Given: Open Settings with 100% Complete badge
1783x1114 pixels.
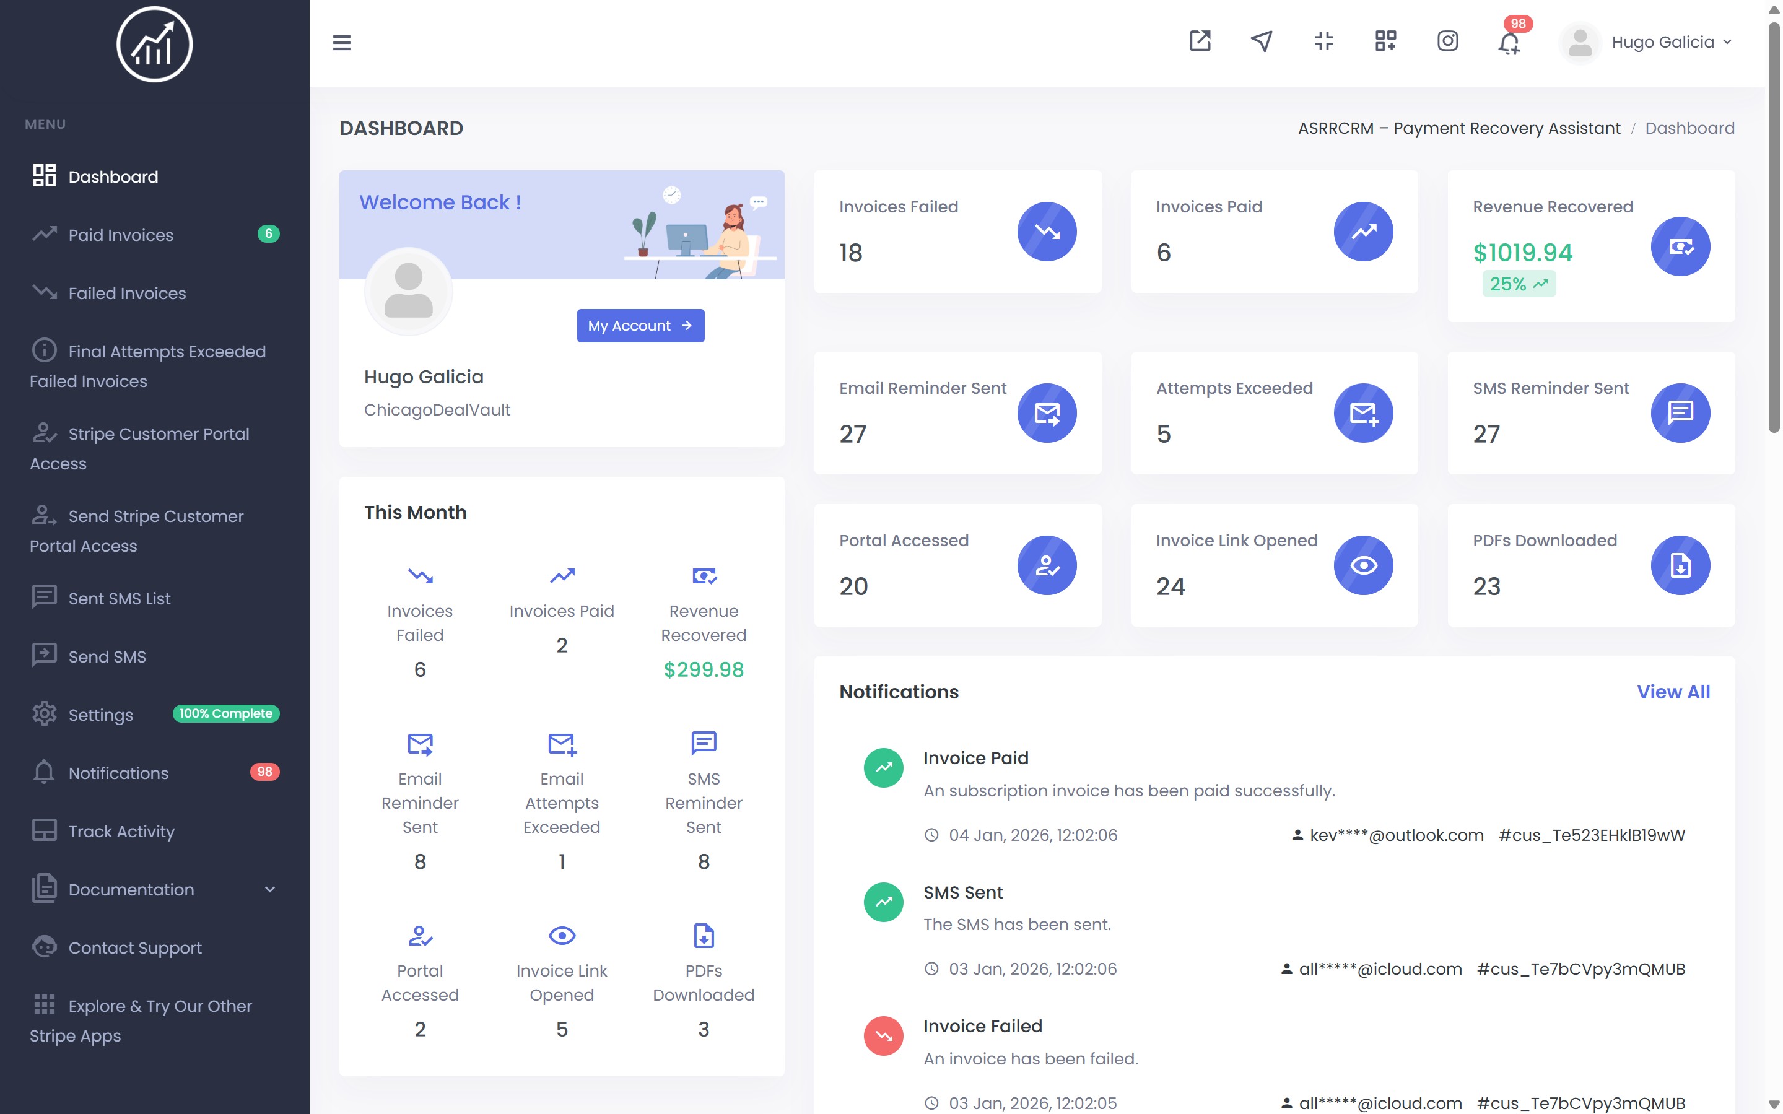Looking at the screenshot, I should pos(101,715).
